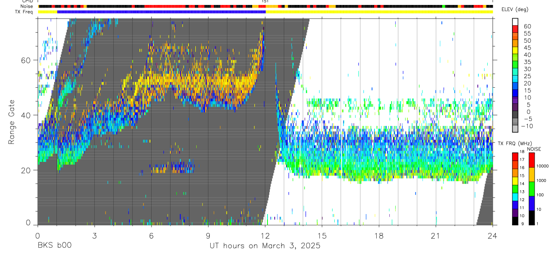The image size is (554, 255).
Task: Click the white top segment of ELEV colorbar
Action: click(x=515, y=22)
